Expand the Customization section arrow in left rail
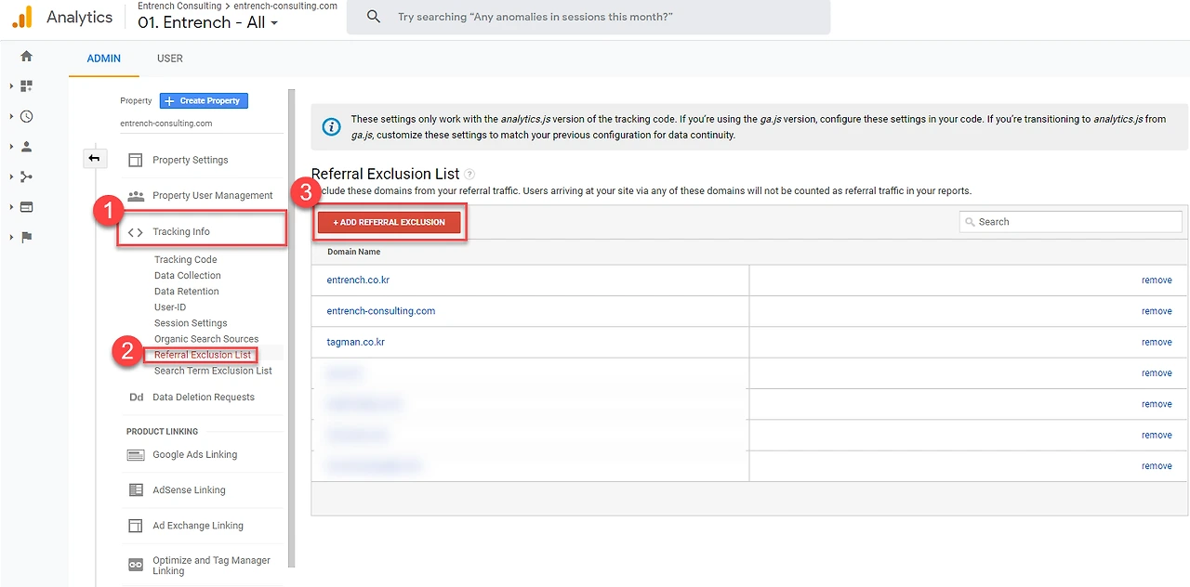 [x=11, y=86]
